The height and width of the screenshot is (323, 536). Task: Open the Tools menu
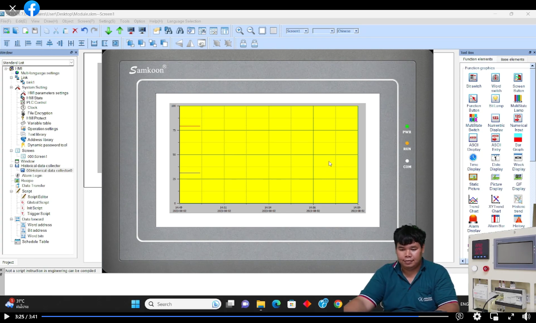[x=124, y=21]
